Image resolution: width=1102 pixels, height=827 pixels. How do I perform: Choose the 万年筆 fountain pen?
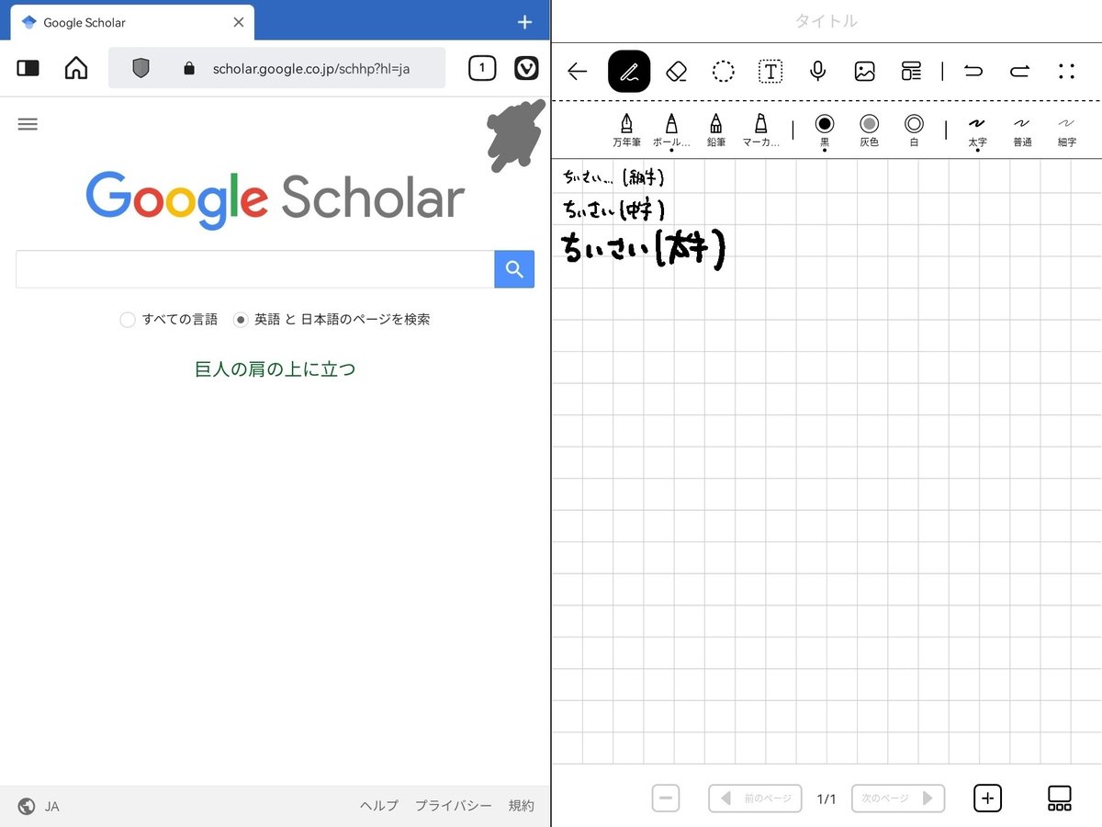click(627, 130)
